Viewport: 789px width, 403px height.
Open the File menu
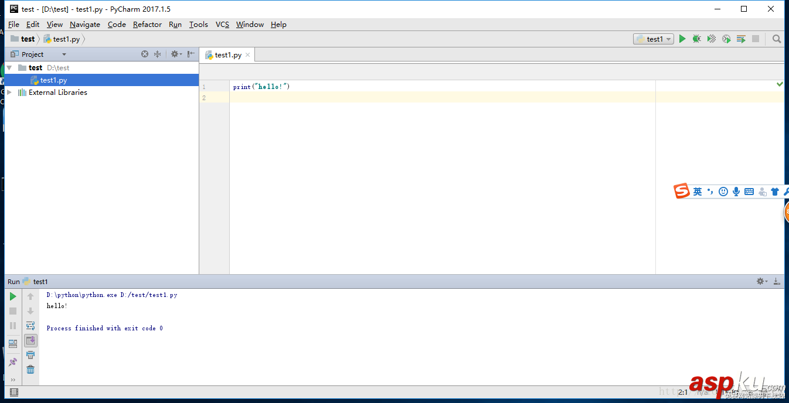[13, 25]
